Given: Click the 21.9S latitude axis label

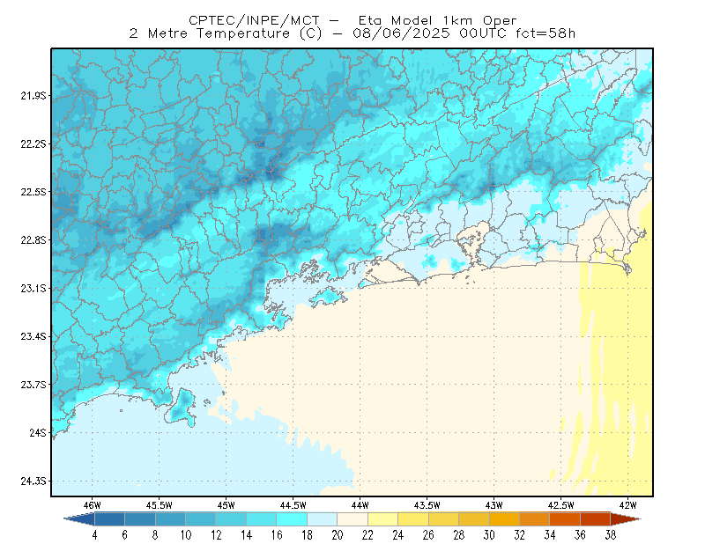Looking at the screenshot, I should (x=33, y=96).
